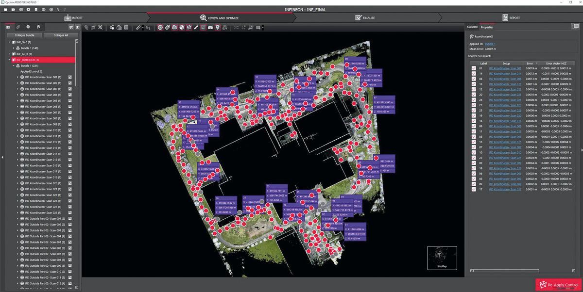Image resolution: width=583 pixels, height=292 pixels.
Task: Expand IFD Koordinaten- Scan 001 row
Action: [18, 77]
